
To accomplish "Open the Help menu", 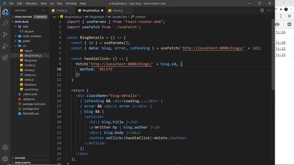I will click(83, 3).
